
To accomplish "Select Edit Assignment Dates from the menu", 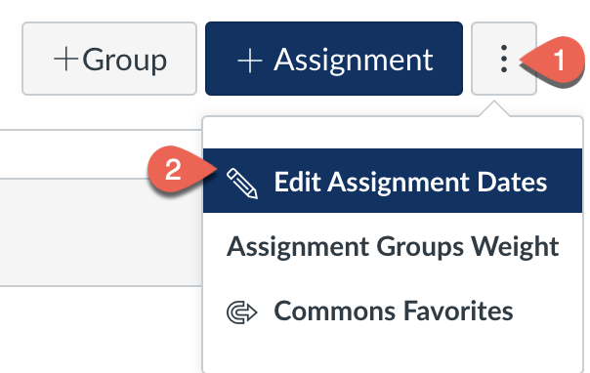I will pyautogui.click(x=393, y=181).
